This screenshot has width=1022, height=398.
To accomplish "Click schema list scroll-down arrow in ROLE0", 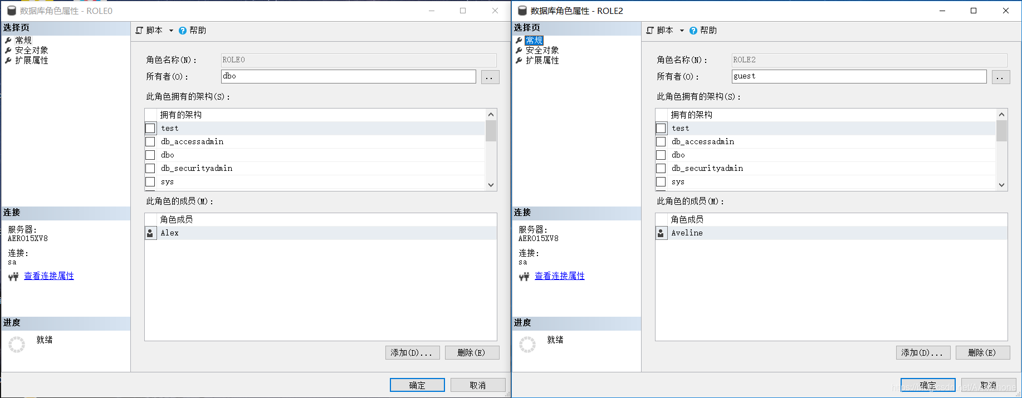I will [491, 185].
